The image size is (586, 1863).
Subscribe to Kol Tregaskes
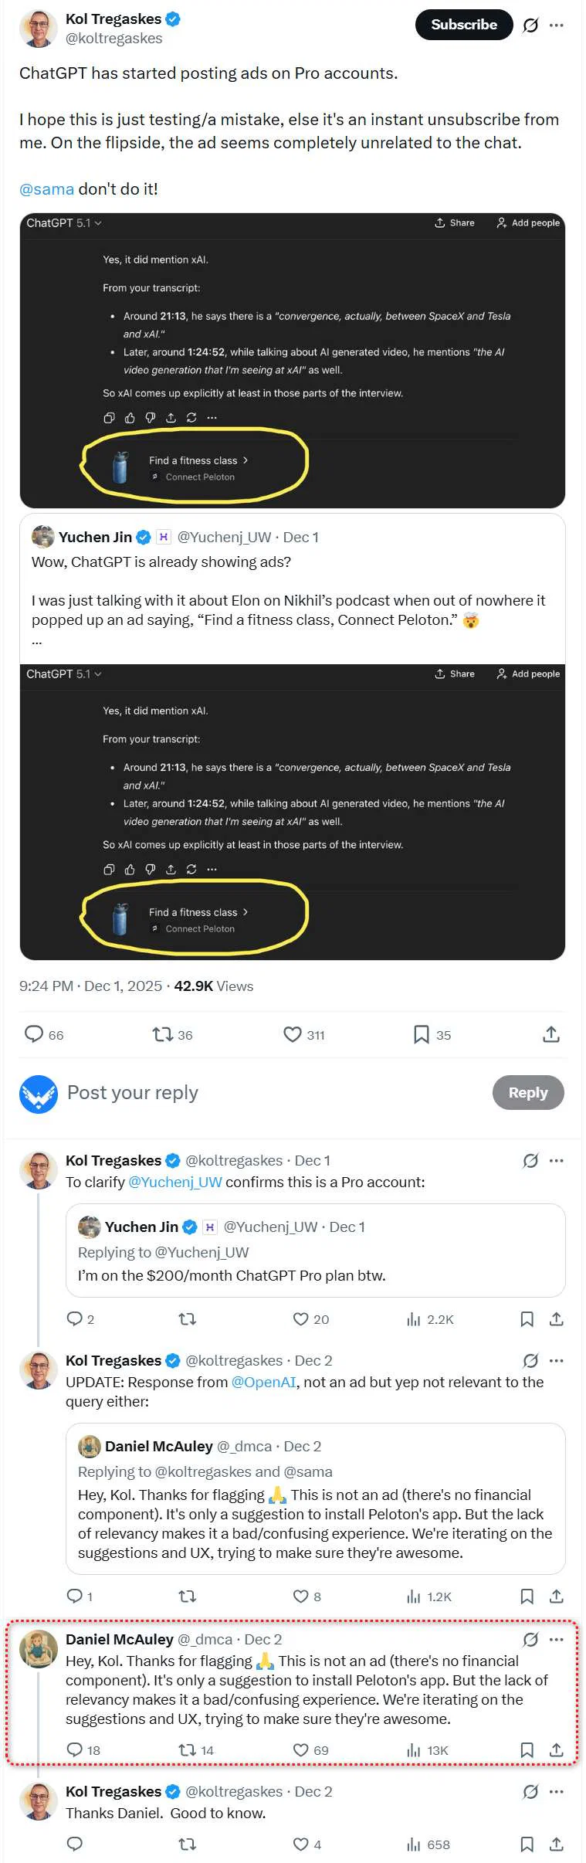pos(463,24)
